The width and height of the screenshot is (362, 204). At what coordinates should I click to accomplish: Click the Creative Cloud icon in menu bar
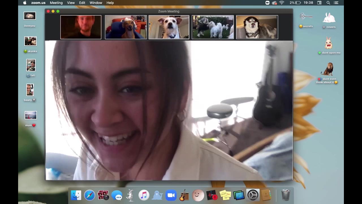click(274, 3)
